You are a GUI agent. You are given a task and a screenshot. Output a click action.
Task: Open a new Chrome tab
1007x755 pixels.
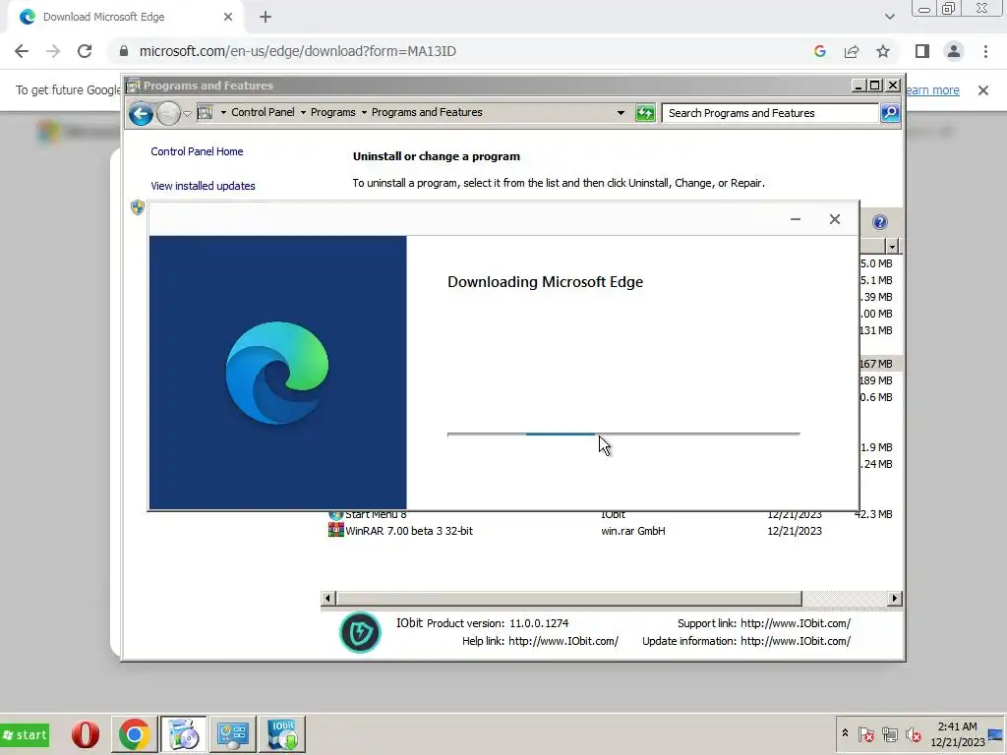coord(266,17)
